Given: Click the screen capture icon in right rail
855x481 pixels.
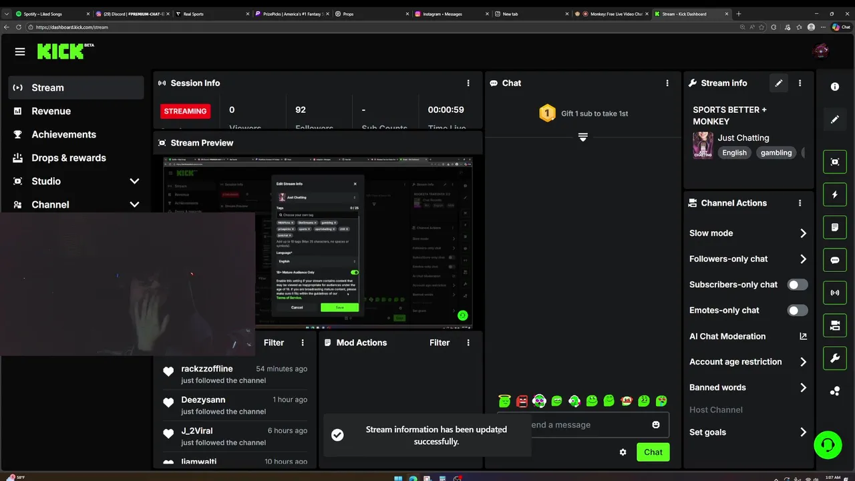Looking at the screenshot, I should [835, 162].
